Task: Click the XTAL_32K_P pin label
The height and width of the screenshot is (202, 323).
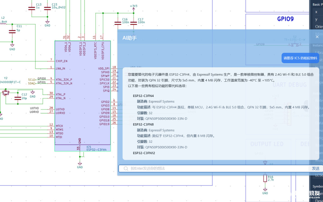Action: tap(64, 80)
